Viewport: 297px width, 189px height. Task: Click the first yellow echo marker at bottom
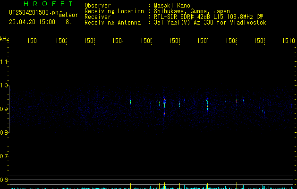point(130,186)
